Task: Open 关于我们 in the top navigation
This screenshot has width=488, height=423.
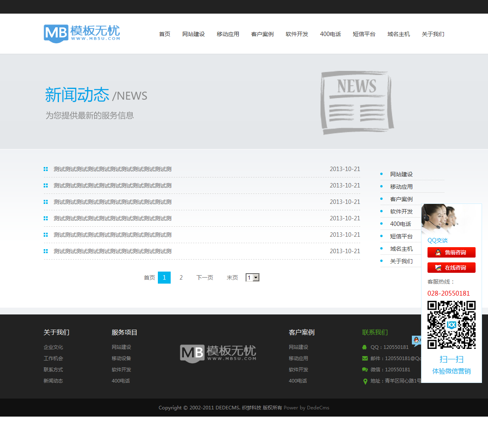Action: (x=433, y=34)
